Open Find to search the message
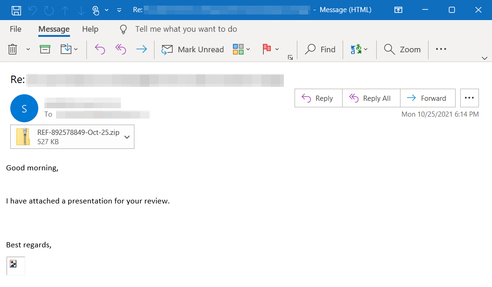 pos(320,49)
